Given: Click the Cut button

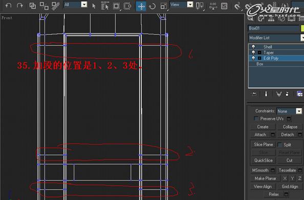Looking at the screenshot, I should tap(289, 161).
